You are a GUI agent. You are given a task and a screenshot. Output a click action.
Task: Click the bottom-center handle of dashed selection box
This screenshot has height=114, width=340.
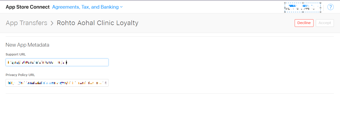[x=303, y=12]
